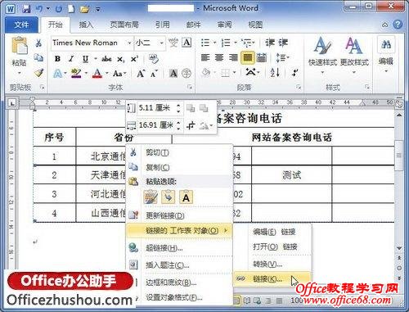The height and width of the screenshot is (312, 409).
Task: Toggle Bold formatting
Action: [57, 59]
